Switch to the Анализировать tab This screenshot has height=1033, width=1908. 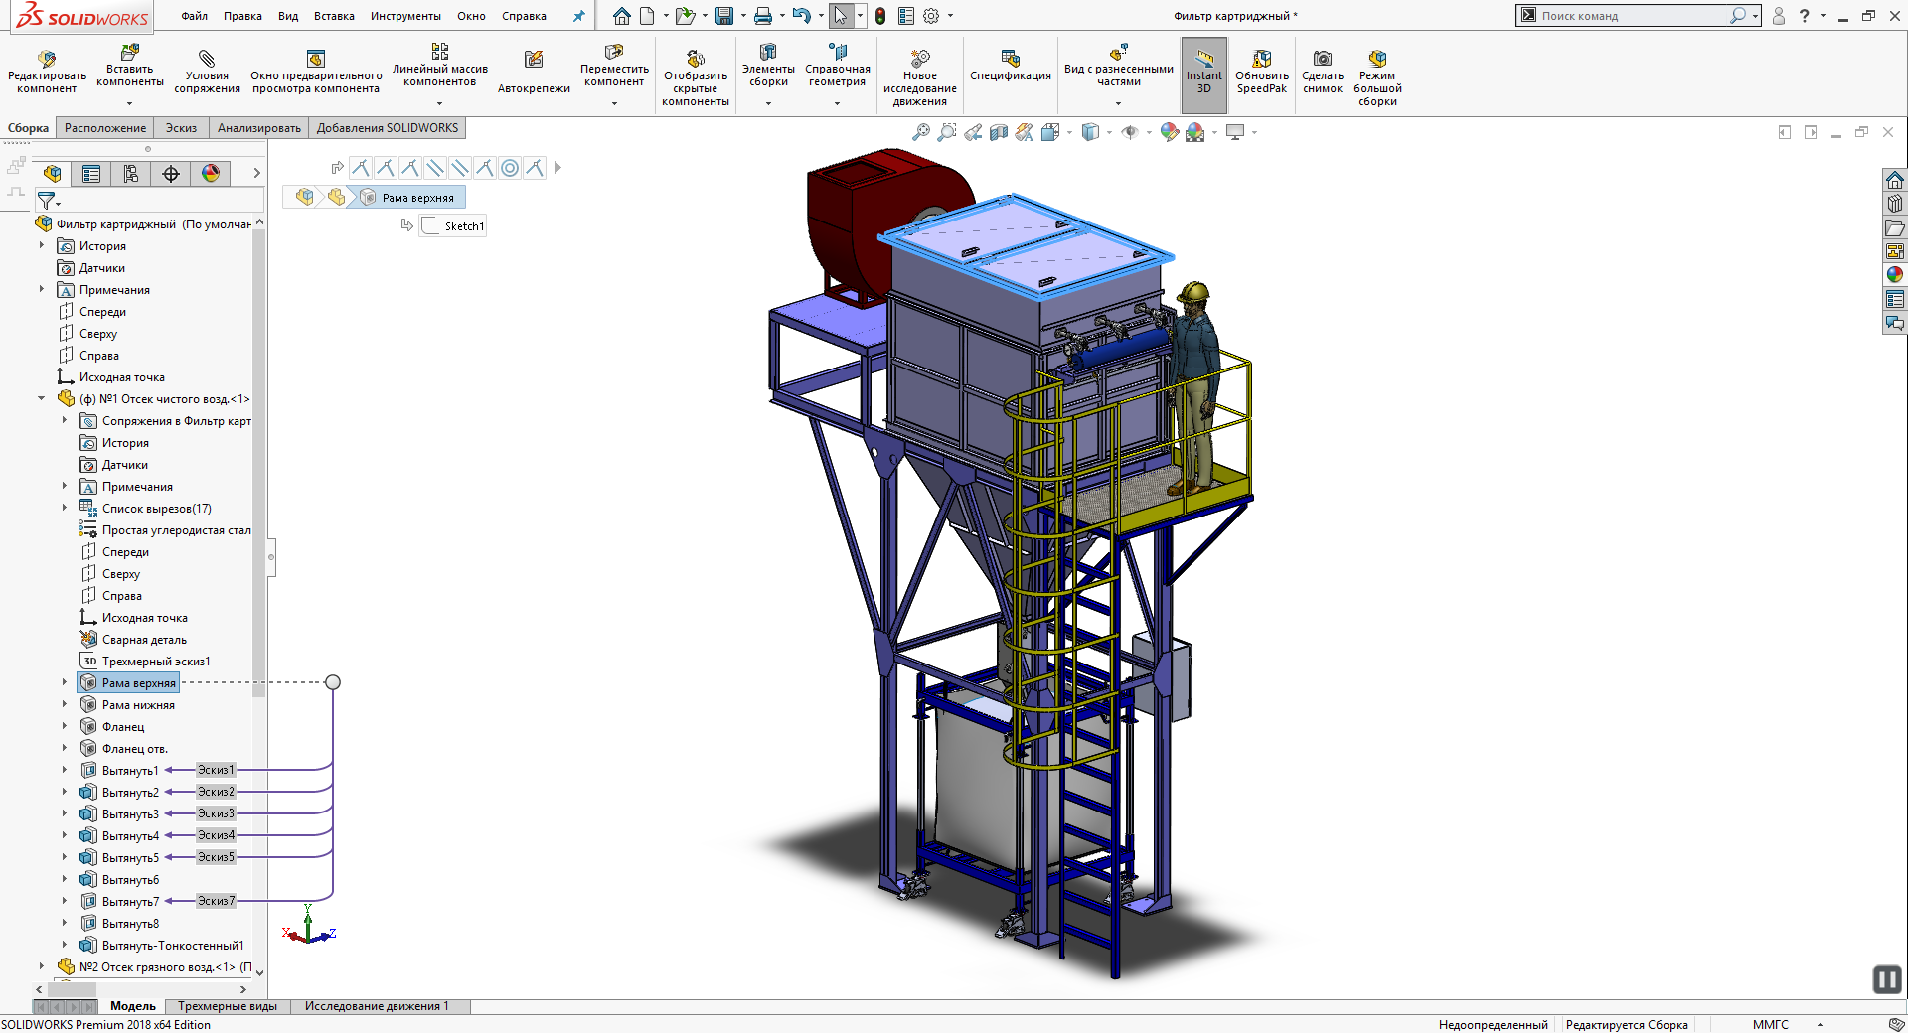[x=258, y=128]
